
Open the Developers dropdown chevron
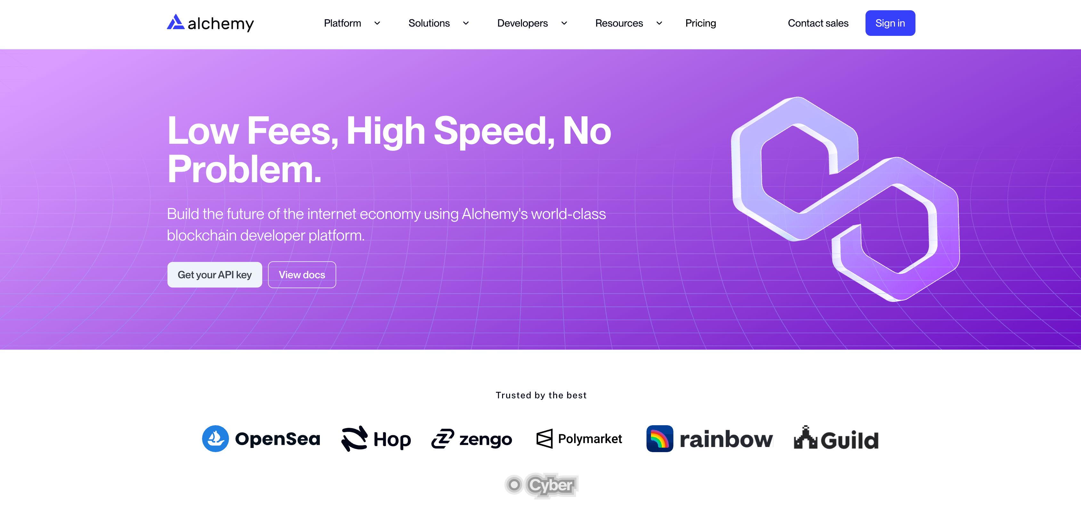[x=564, y=23]
